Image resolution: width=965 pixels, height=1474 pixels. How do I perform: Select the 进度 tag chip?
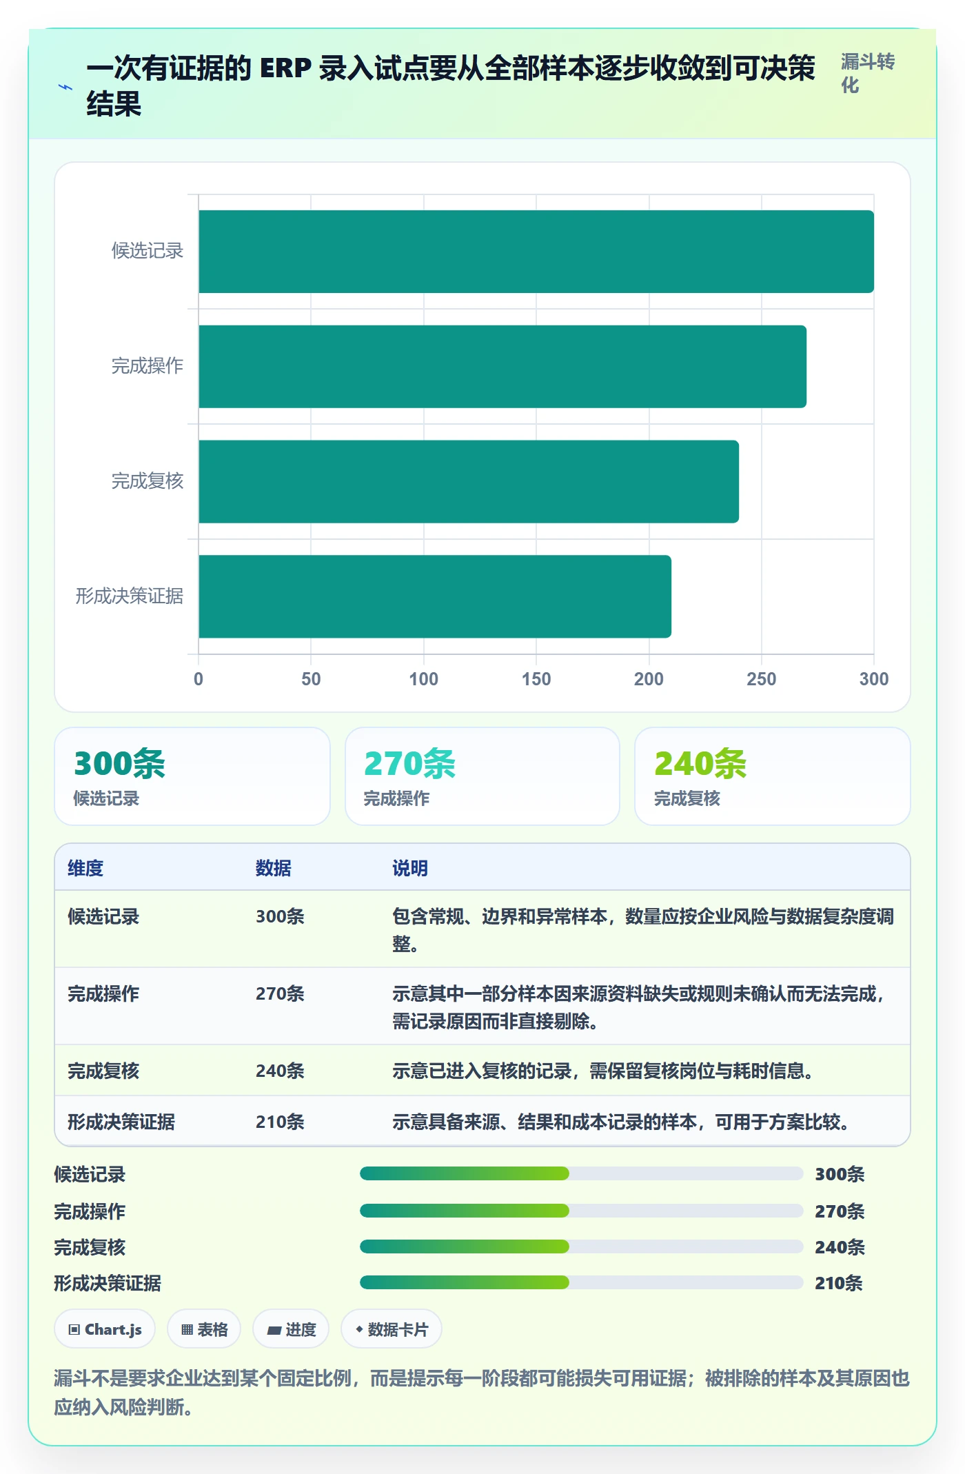[x=291, y=1329]
